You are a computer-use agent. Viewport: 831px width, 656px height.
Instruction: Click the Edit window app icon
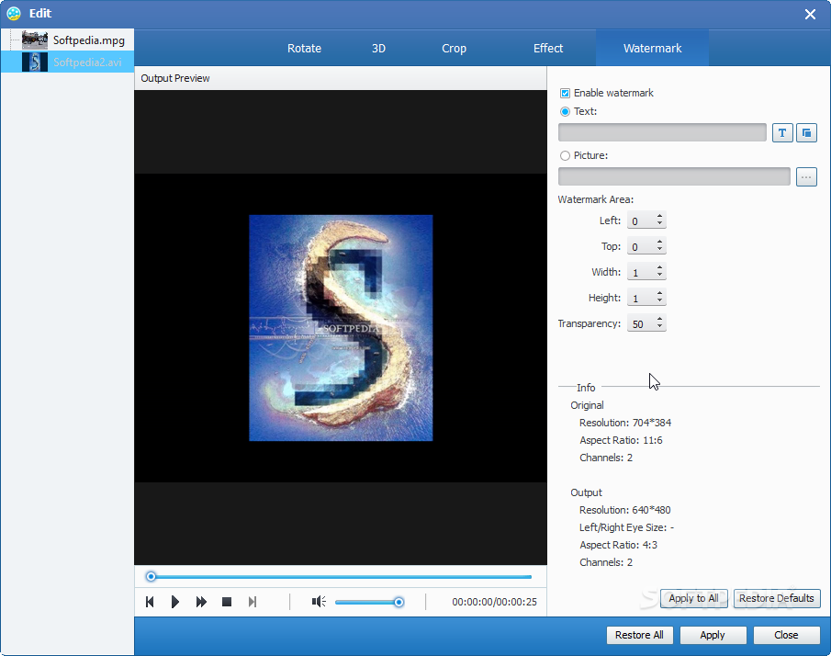[14, 13]
